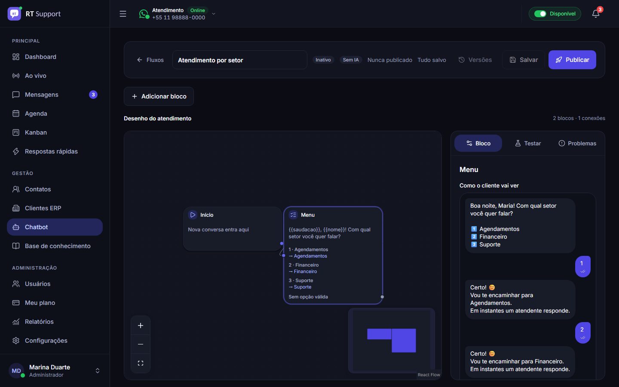Screen dimensions: 619x387
Task: Click the Sem IA badge
Action: tap(351, 60)
